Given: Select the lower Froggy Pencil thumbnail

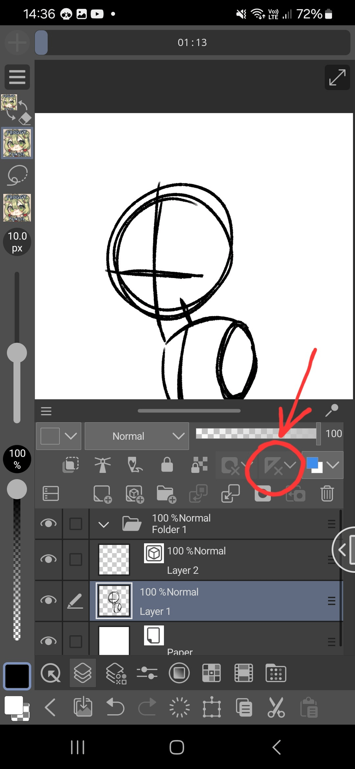Looking at the screenshot, I should pos(17,208).
